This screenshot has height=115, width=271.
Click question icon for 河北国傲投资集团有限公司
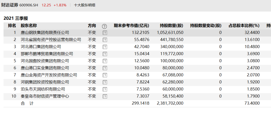coord(105,61)
